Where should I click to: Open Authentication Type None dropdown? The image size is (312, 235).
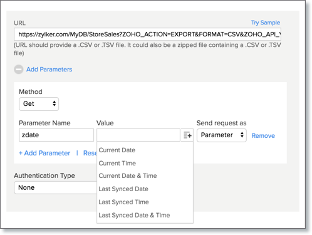coord(56,187)
